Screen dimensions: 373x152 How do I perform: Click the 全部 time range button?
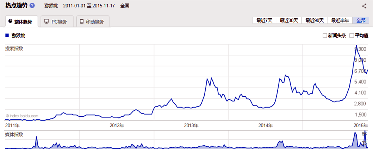pyautogui.click(x=361, y=20)
